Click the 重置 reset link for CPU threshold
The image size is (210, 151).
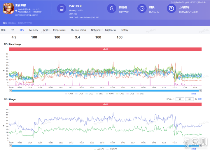pyautogui.click(x=200, y=99)
